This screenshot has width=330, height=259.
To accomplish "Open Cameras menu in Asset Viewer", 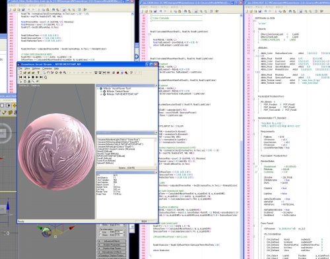I will tap(47, 69).
